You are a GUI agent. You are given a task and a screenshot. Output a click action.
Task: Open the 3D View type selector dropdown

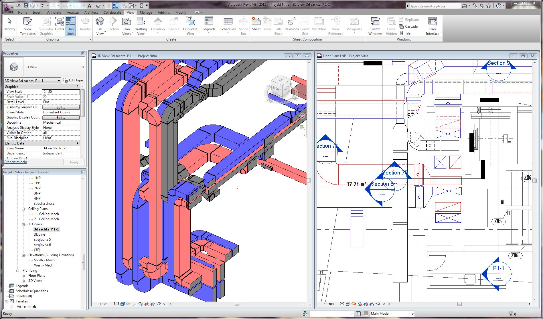click(x=83, y=67)
